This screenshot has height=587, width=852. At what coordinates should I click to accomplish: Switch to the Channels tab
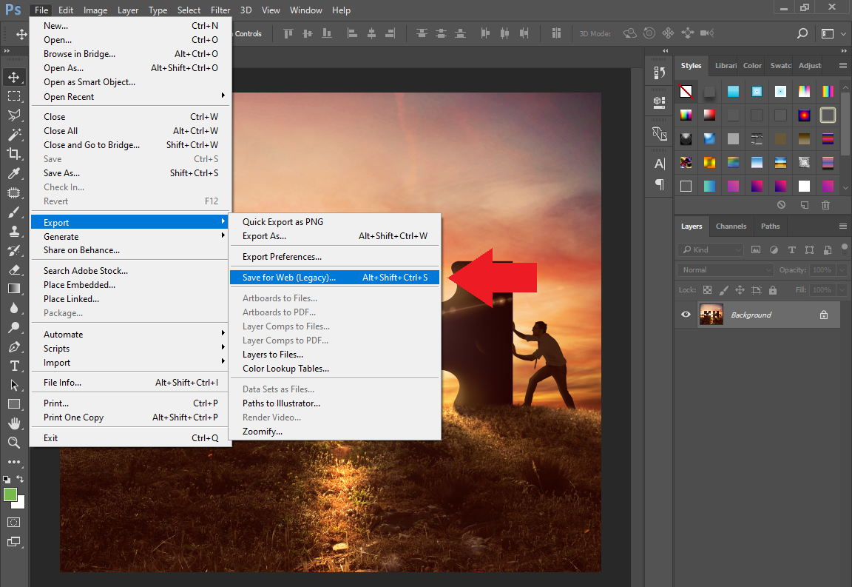(x=731, y=227)
